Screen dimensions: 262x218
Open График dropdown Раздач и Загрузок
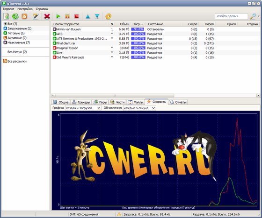(x=83, y=108)
